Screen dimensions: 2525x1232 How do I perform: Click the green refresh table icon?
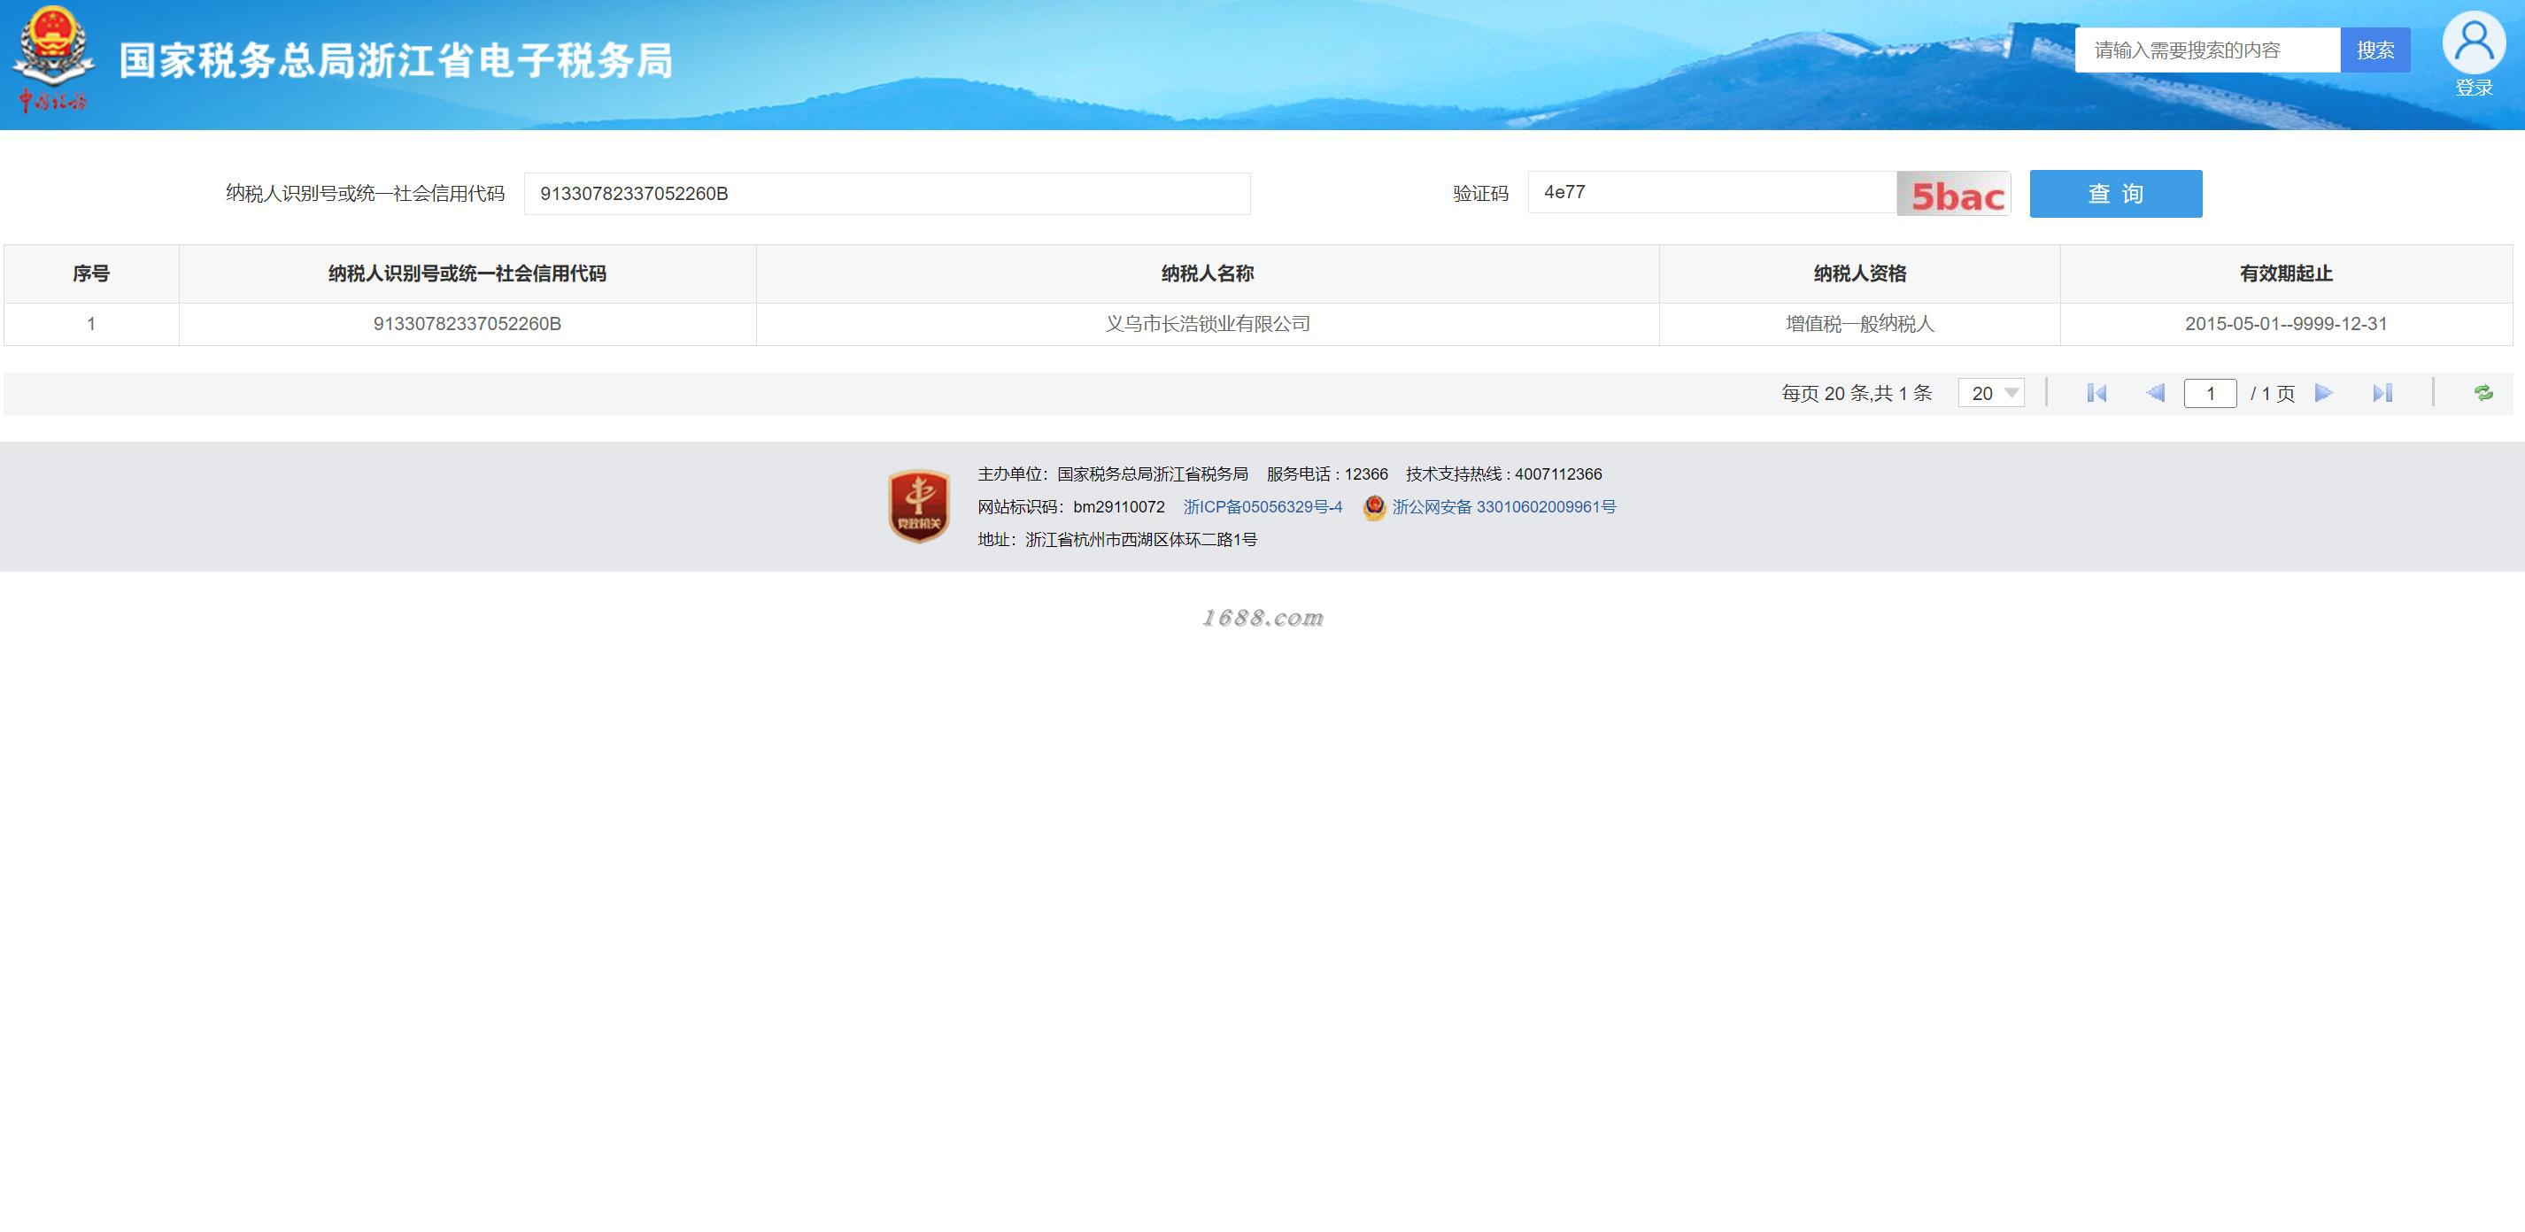coord(2483,393)
